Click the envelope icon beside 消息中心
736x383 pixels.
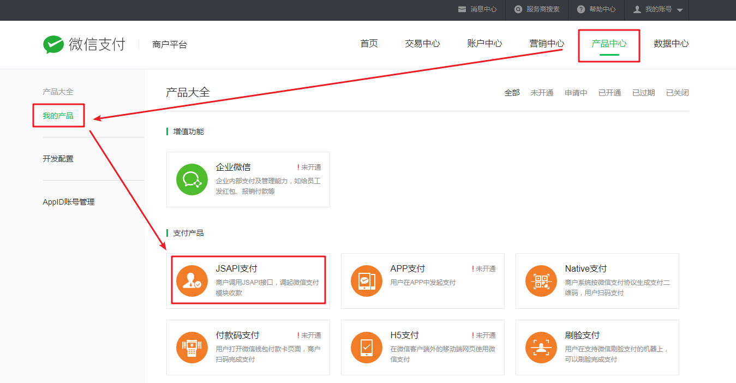click(462, 9)
